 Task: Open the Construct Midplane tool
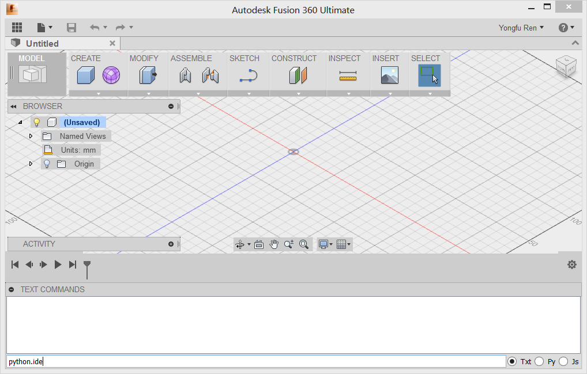pos(298,75)
